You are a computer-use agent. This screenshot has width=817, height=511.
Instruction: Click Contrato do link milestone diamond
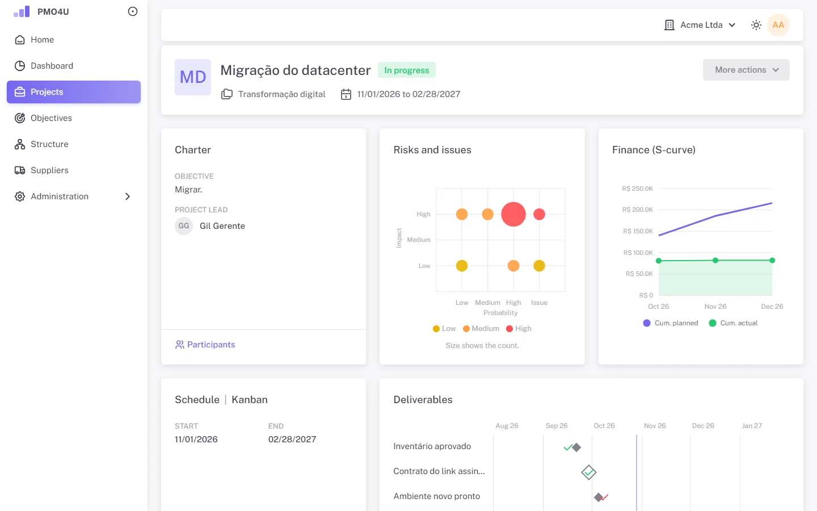pos(589,472)
